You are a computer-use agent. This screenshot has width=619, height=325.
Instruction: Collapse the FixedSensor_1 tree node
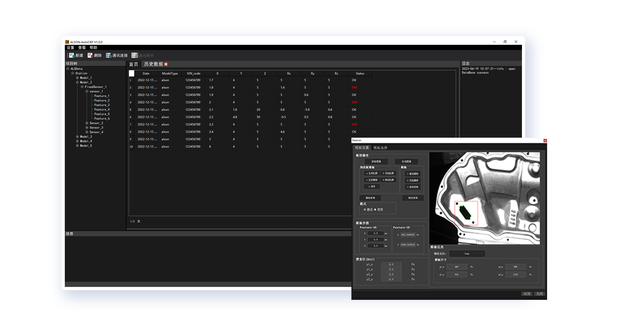coord(82,87)
